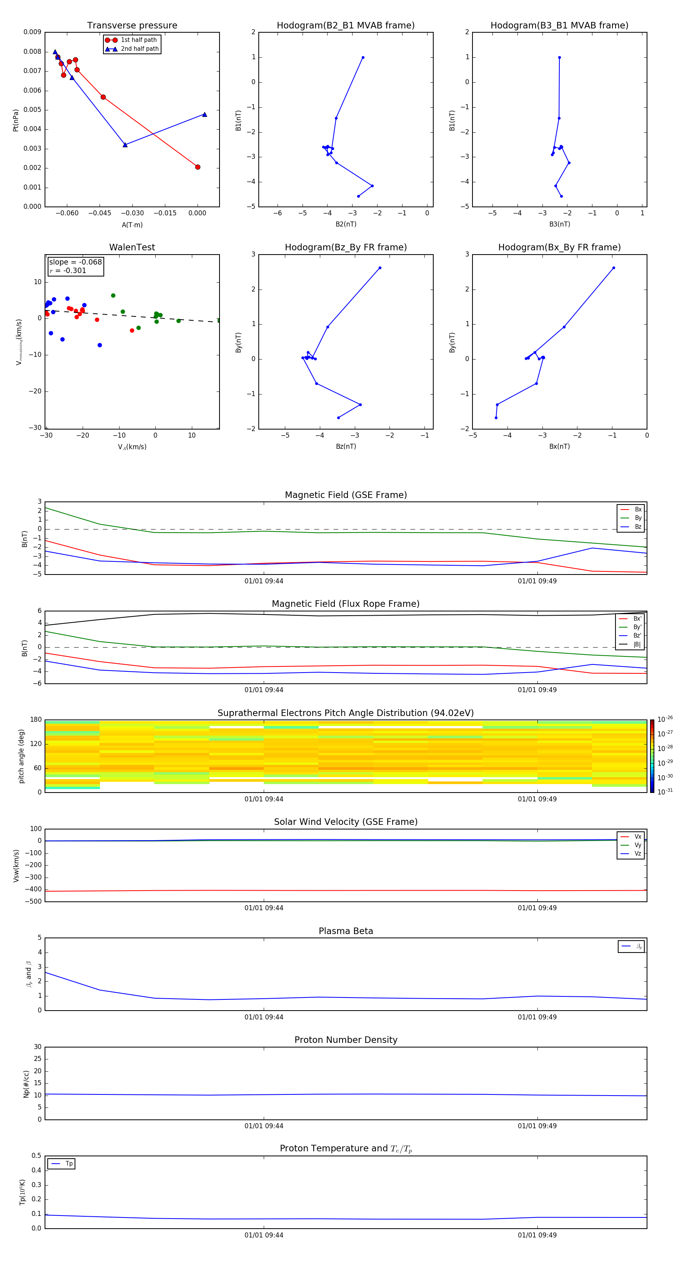Click the 'Np(#/cc)' axis label
This screenshot has height=1269, width=692.
[x=26, y=1084]
